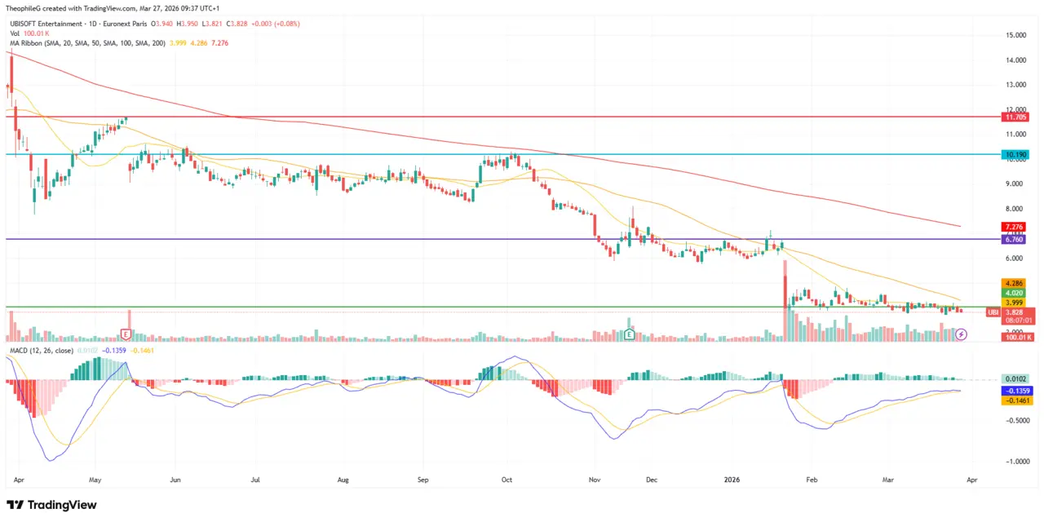Click the yellow 3.999 SMA price swatch
The image size is (1044, 522).
click(1014, 303)
